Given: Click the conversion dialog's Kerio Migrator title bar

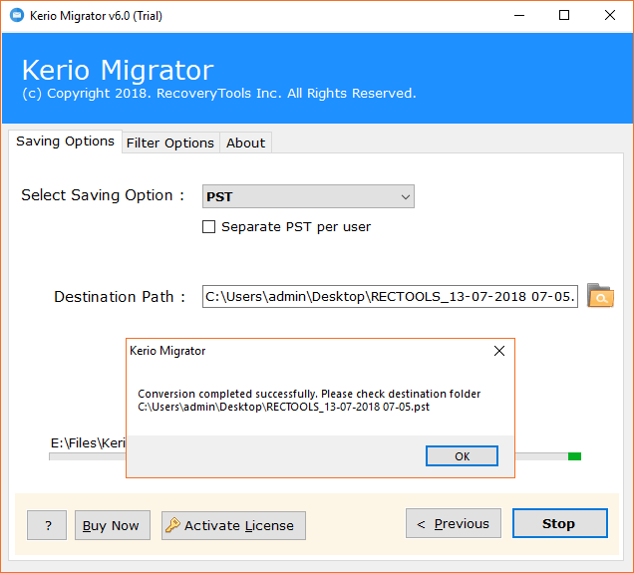Looking at the screenshot, I should (299, 351).
